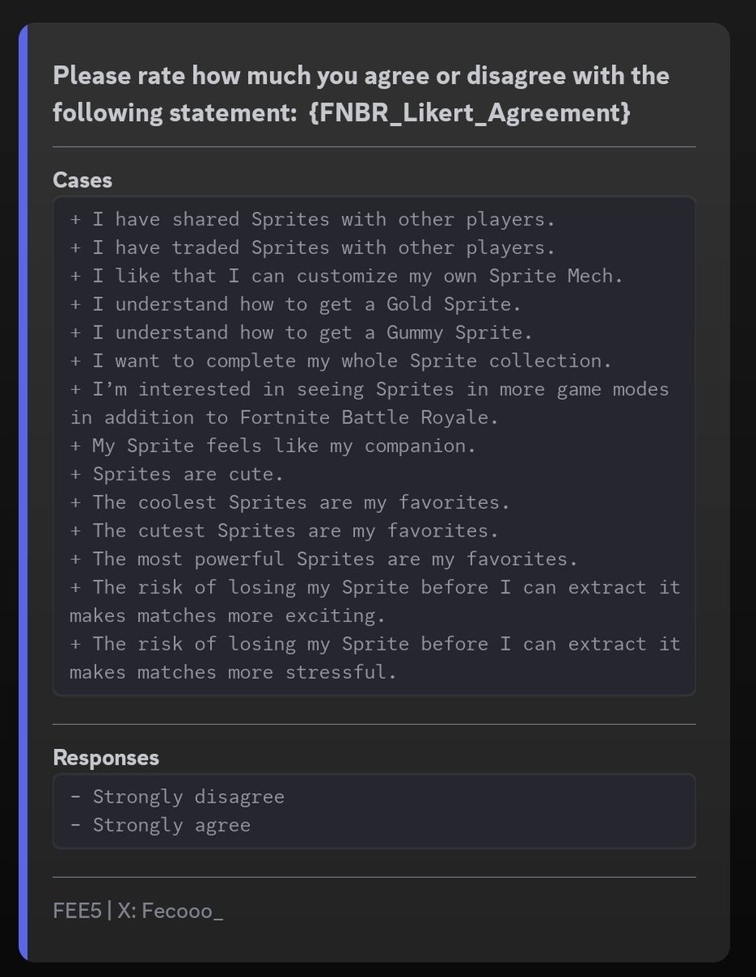
Task: Click 'My Sprite feels like my companion' line
Action: pyautogui.click(x=273, y=446)
